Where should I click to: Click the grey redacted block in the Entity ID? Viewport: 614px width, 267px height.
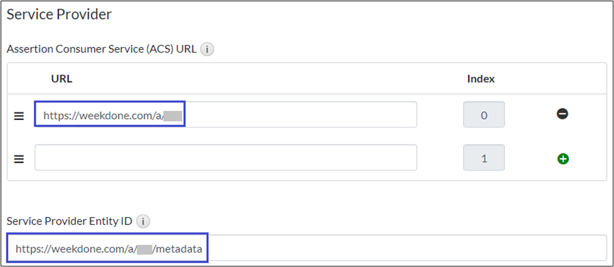145,248
